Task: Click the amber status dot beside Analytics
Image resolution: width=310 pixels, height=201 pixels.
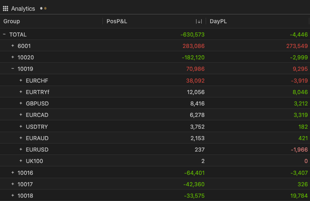Action: click(45, 8)
